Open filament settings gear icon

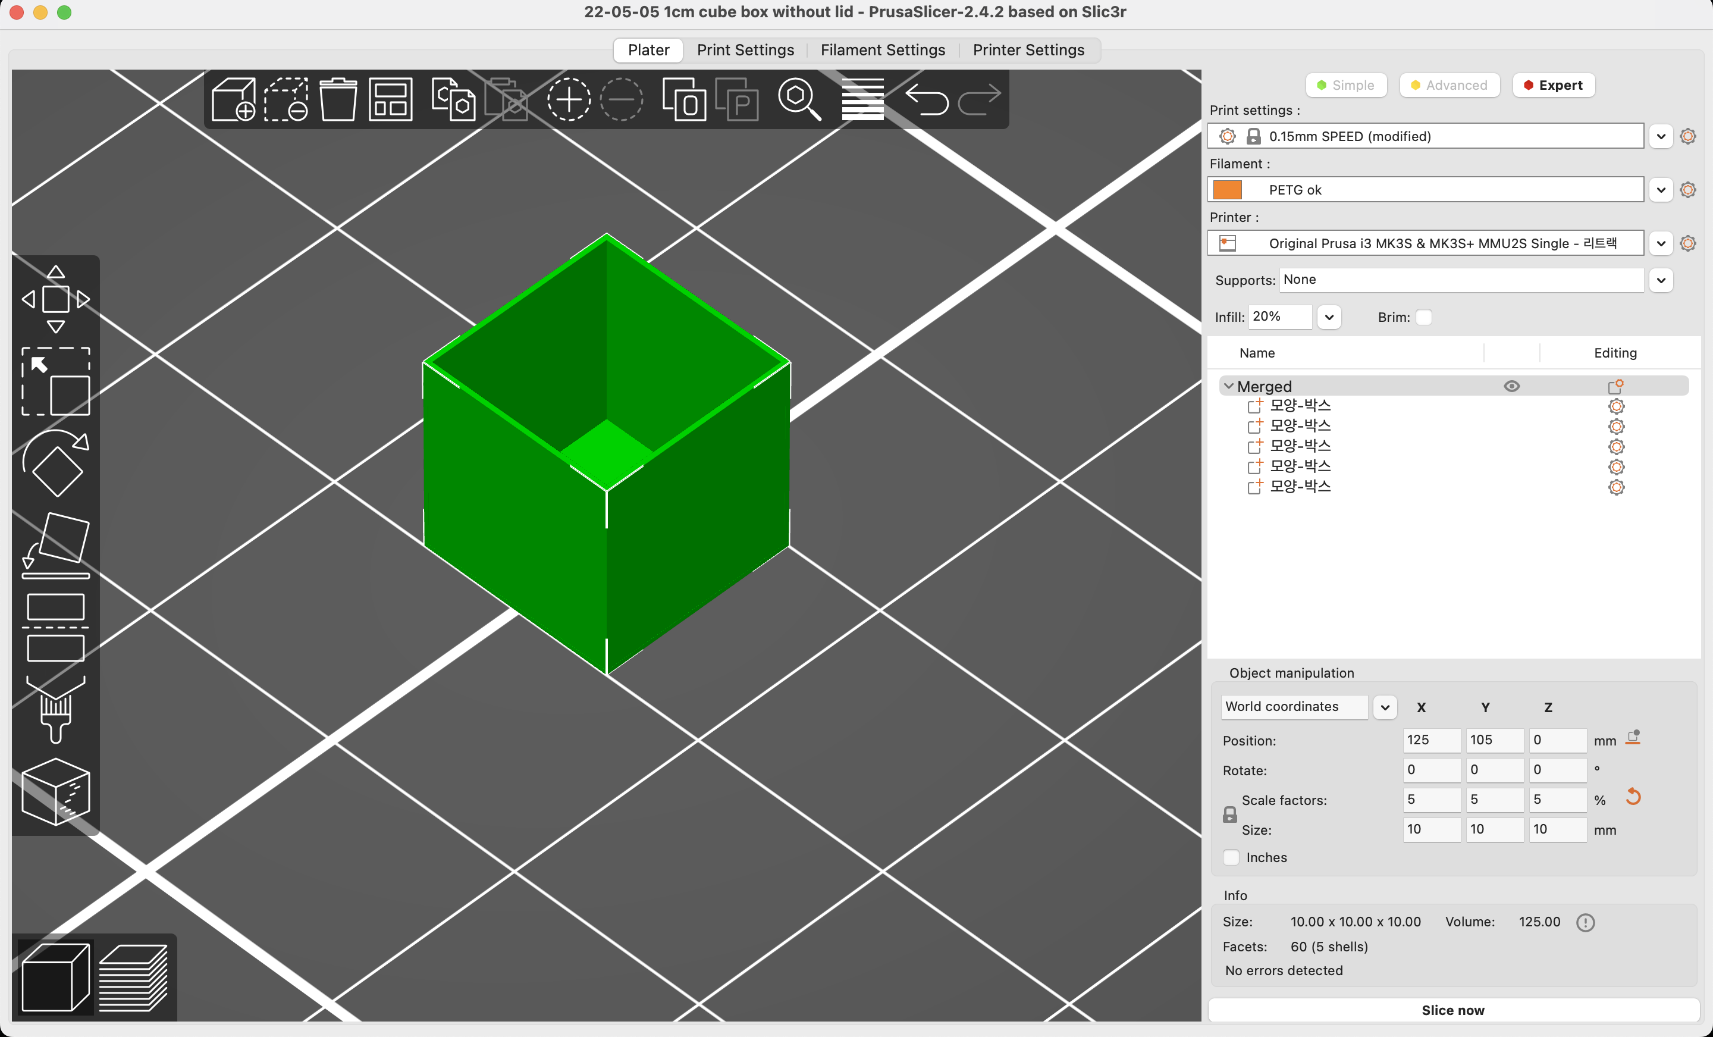click(x=1687, y=190)
